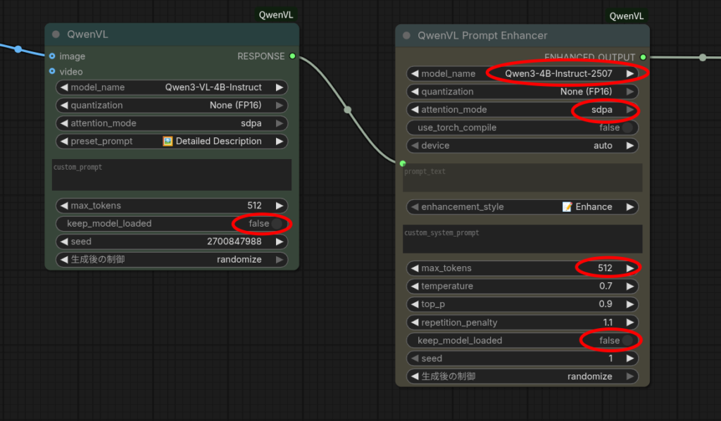This screenshot has height=421, width=721.
Task: Click the ENHANCED OUTPUT socket
Action: 643,57
